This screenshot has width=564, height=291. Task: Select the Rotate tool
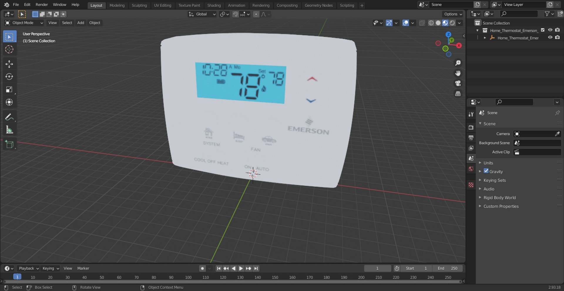pos(9,77)
